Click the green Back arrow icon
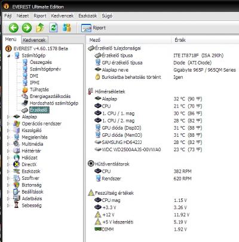The width and height of the screenshot is (239, 242). [14, 27]
